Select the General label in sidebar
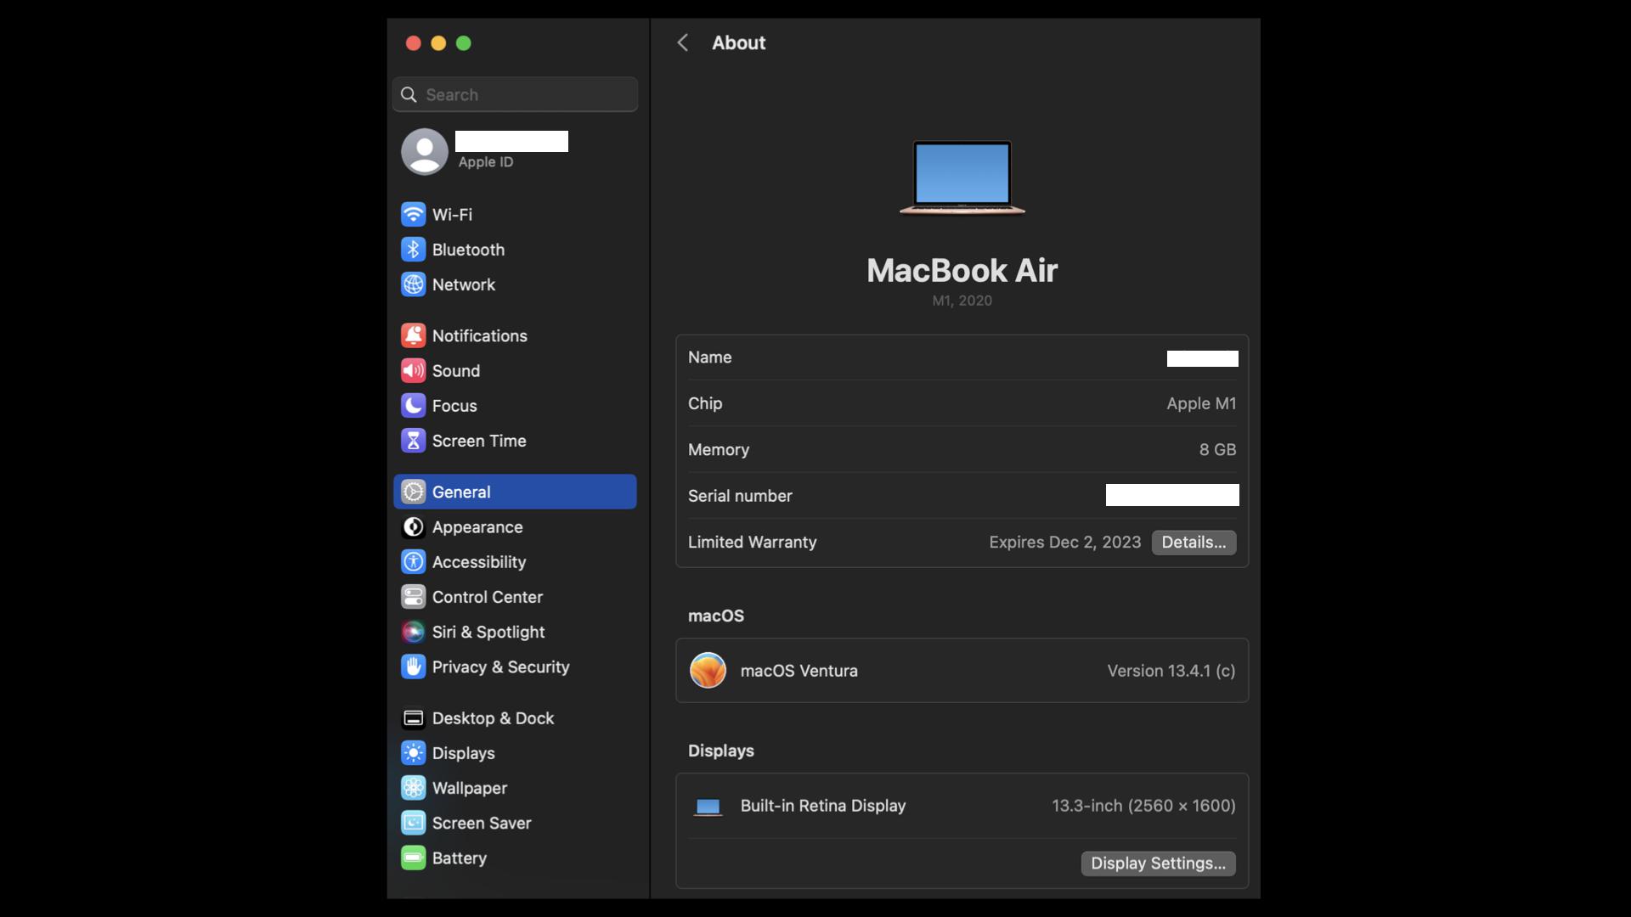Viewport: 1631px width, 917px height. point(461,492)
